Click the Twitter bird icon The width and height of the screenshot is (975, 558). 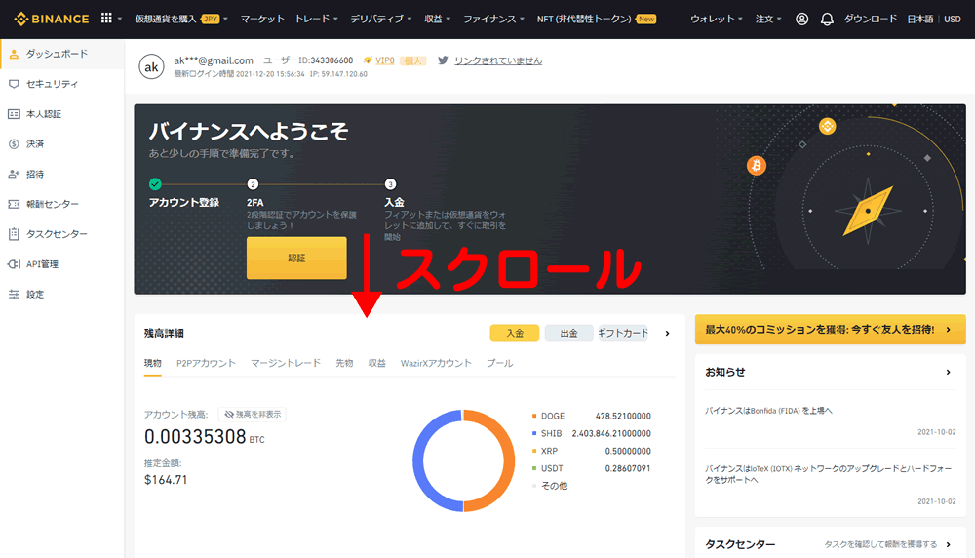click(x=443, y=60)
